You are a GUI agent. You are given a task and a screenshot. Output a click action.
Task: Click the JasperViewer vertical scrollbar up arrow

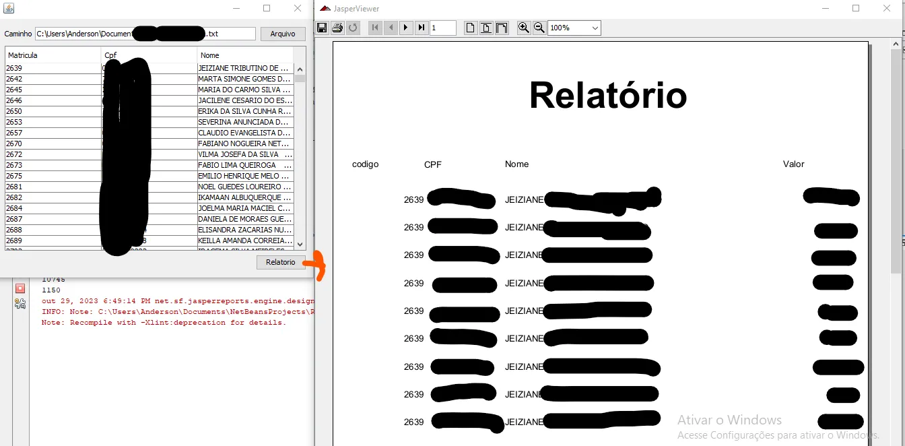click(x=896, y=44)
